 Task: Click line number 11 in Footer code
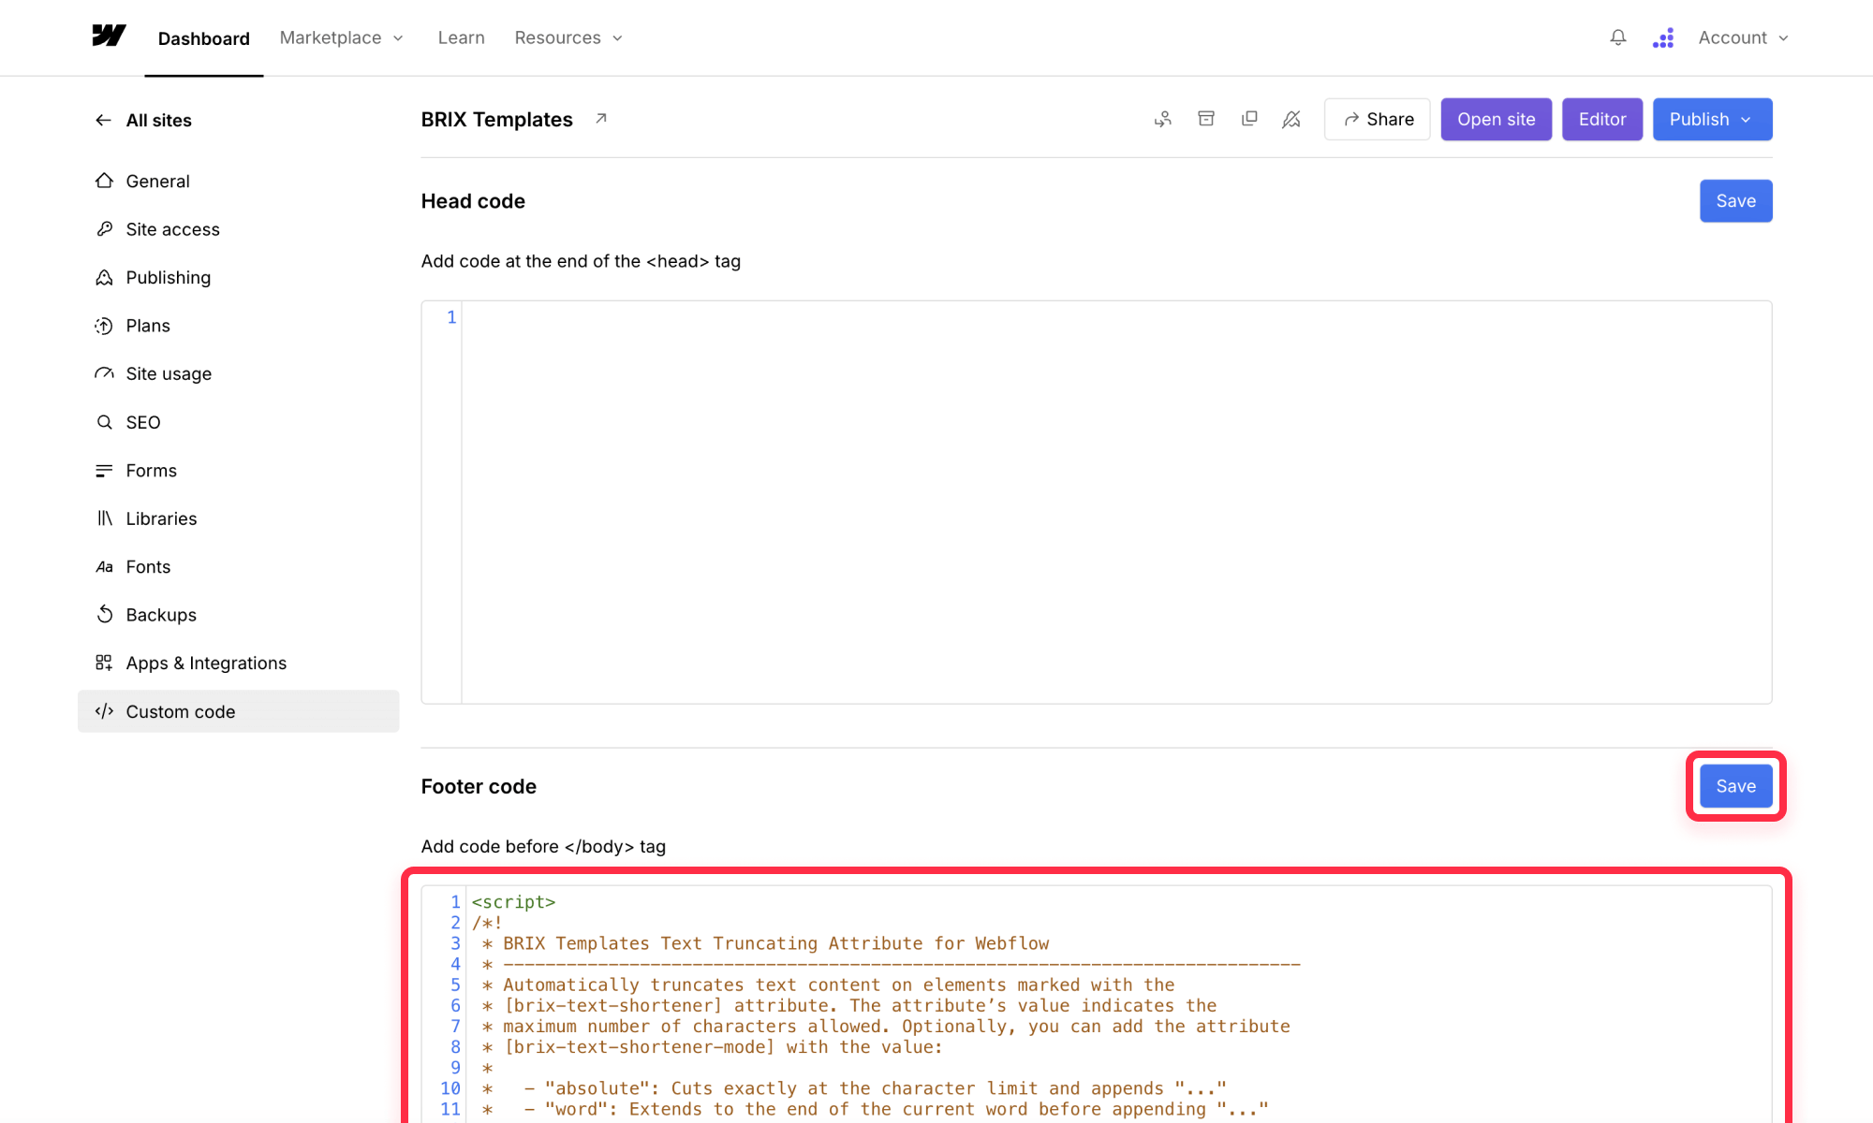pyautogui.click(x=450, y=1109)
